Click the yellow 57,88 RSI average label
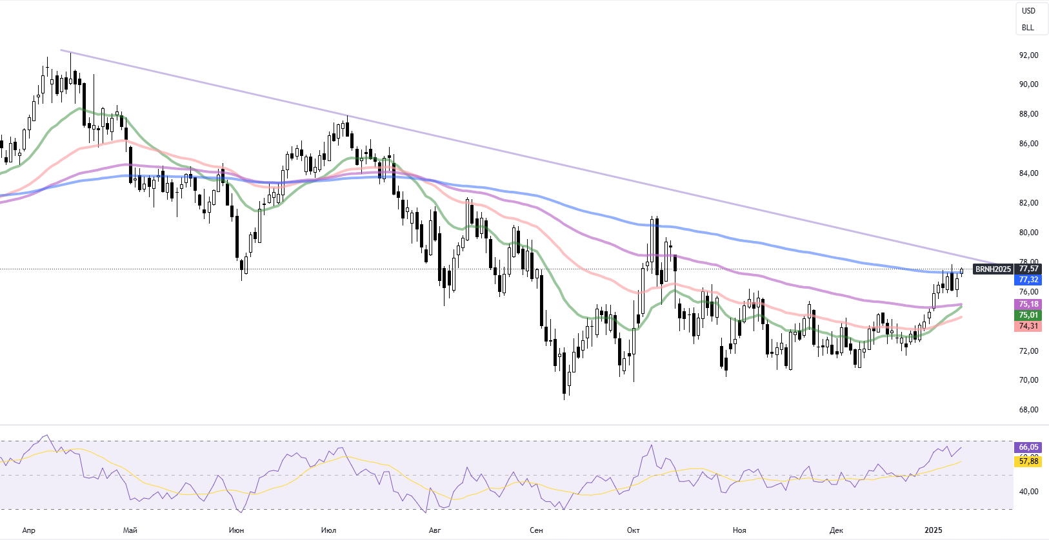The width and height of the screenshot is (1049, 540). click(1029, 461)
